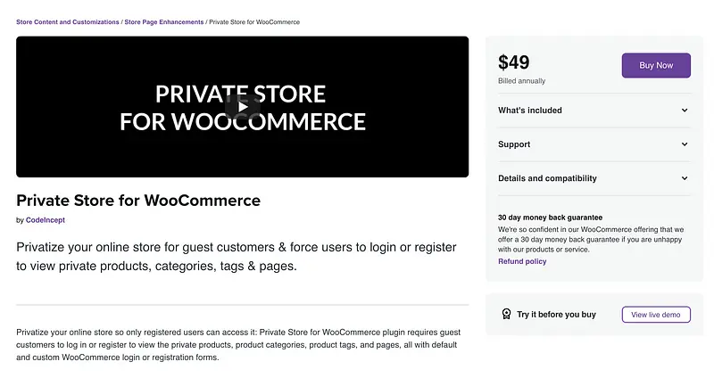Click the 30 day money back guarantee heading

(550, 218)
